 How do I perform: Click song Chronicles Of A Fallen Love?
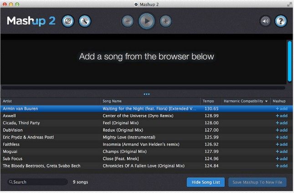[x=144, y=166]
